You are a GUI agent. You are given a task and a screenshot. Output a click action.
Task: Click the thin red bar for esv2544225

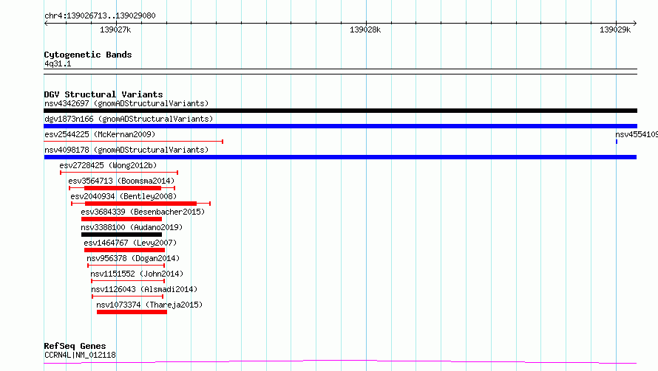click(x=133, y=142)
